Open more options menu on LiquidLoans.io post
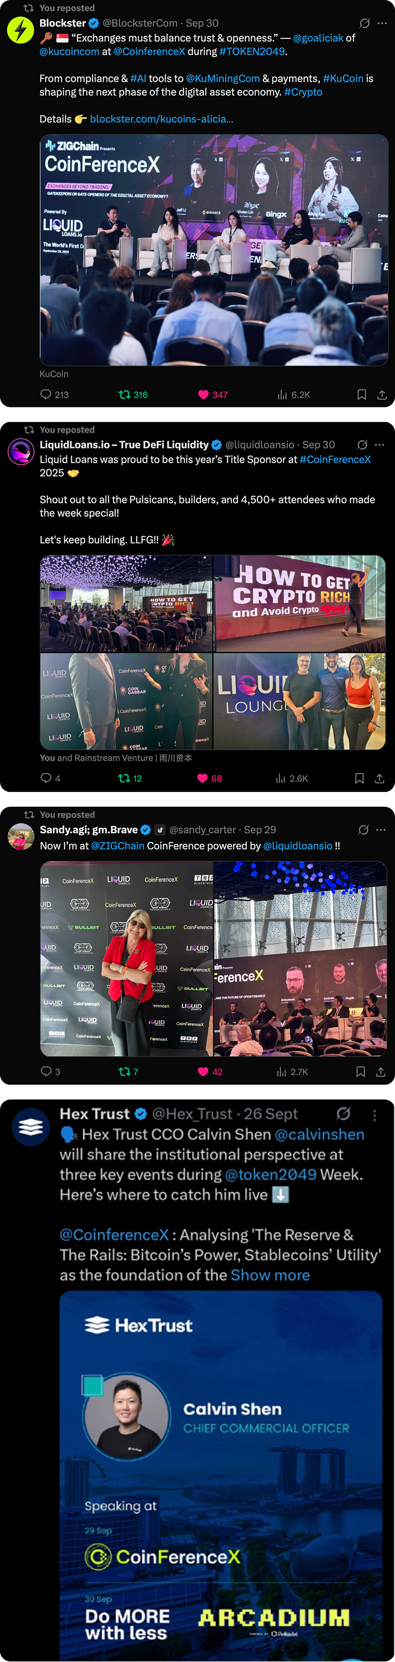Screen dimensions: 395x1662 [380, 444]
